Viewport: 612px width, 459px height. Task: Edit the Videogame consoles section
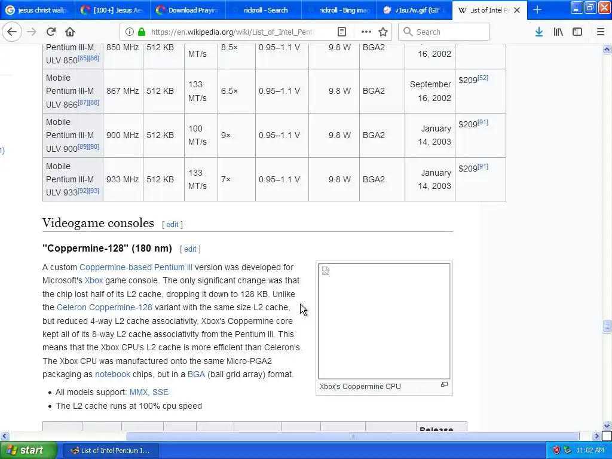tap(172, 225)
